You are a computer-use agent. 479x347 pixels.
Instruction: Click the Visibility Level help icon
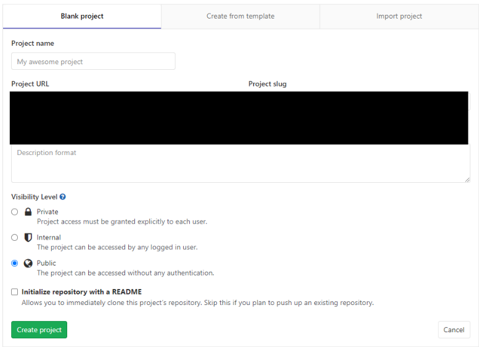[x=63, y=197]
